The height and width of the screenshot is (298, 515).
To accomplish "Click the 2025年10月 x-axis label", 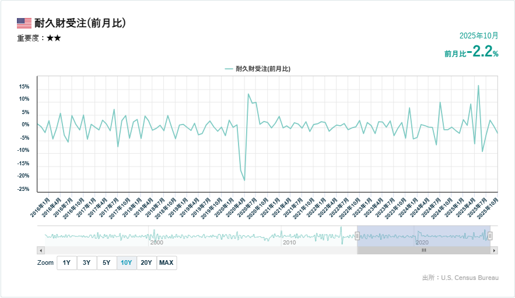I will click(x=488, y=208).
